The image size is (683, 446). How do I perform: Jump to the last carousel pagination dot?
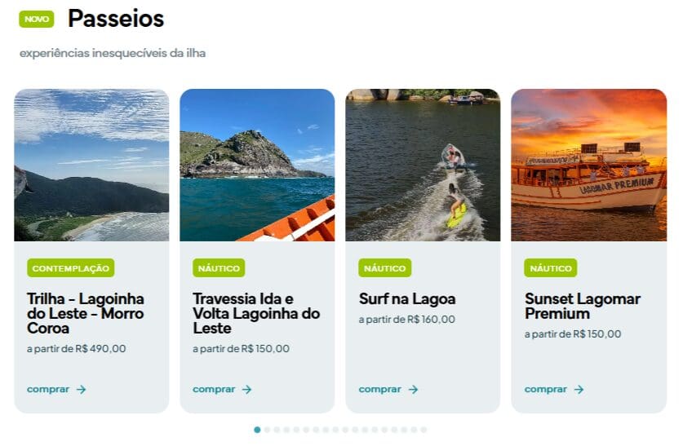pos(424,430)
